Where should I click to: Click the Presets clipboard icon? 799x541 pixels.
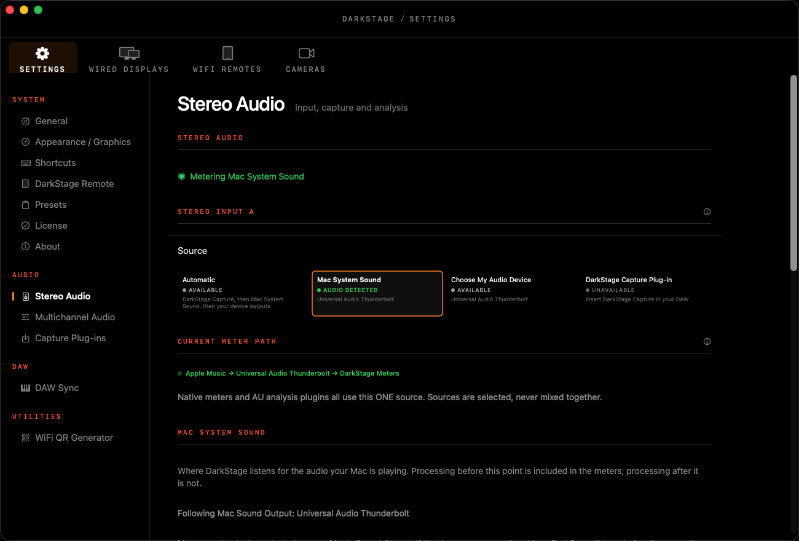click(x=25, y=205)
